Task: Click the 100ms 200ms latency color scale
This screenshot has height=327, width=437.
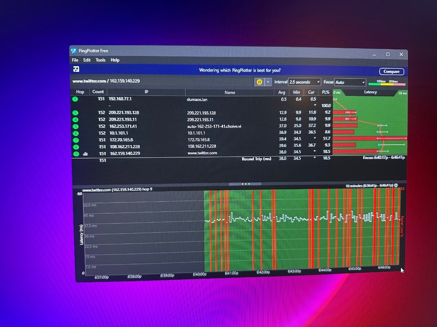Action: [x=386, y=83]
